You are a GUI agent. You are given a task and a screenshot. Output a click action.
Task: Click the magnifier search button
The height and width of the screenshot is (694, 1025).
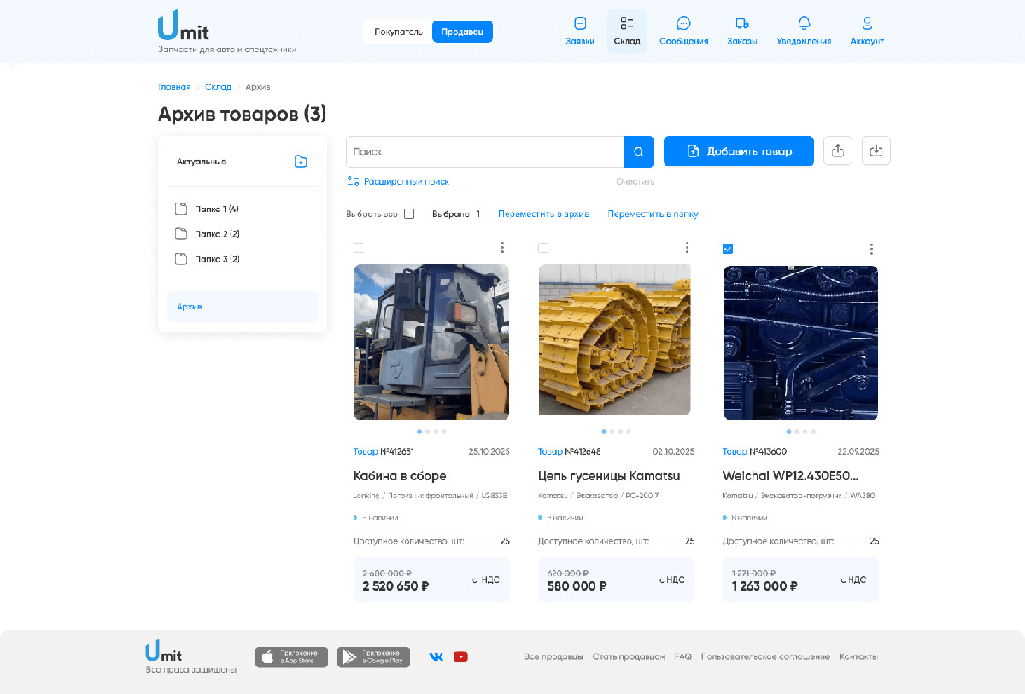[638, 151]
